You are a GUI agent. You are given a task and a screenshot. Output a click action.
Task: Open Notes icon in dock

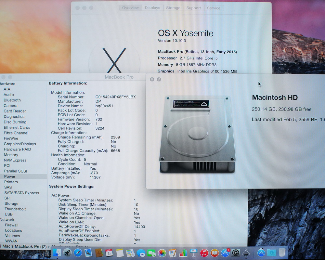[x=120, y=253]
